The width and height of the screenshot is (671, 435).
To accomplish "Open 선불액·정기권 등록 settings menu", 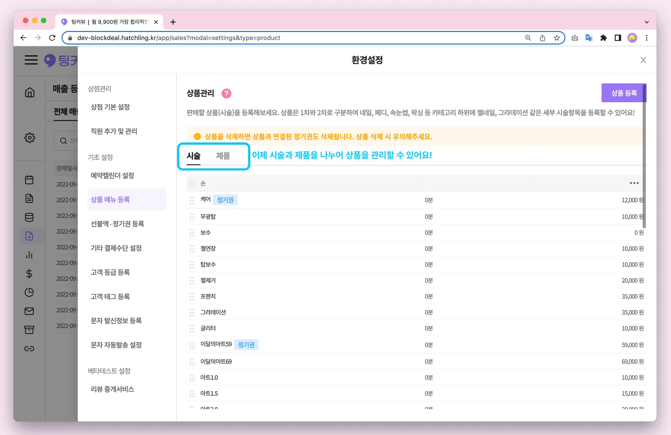I will coord(117,224).
